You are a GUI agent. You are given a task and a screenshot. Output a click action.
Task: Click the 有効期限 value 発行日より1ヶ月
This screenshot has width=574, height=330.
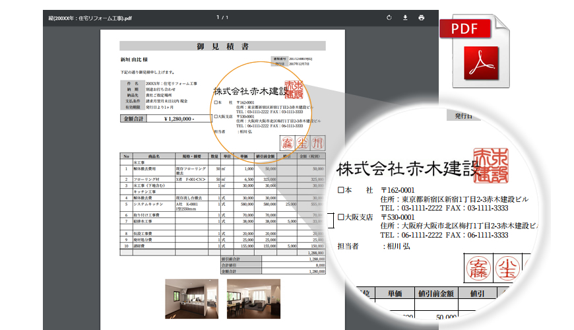click(x=160, y=108)
